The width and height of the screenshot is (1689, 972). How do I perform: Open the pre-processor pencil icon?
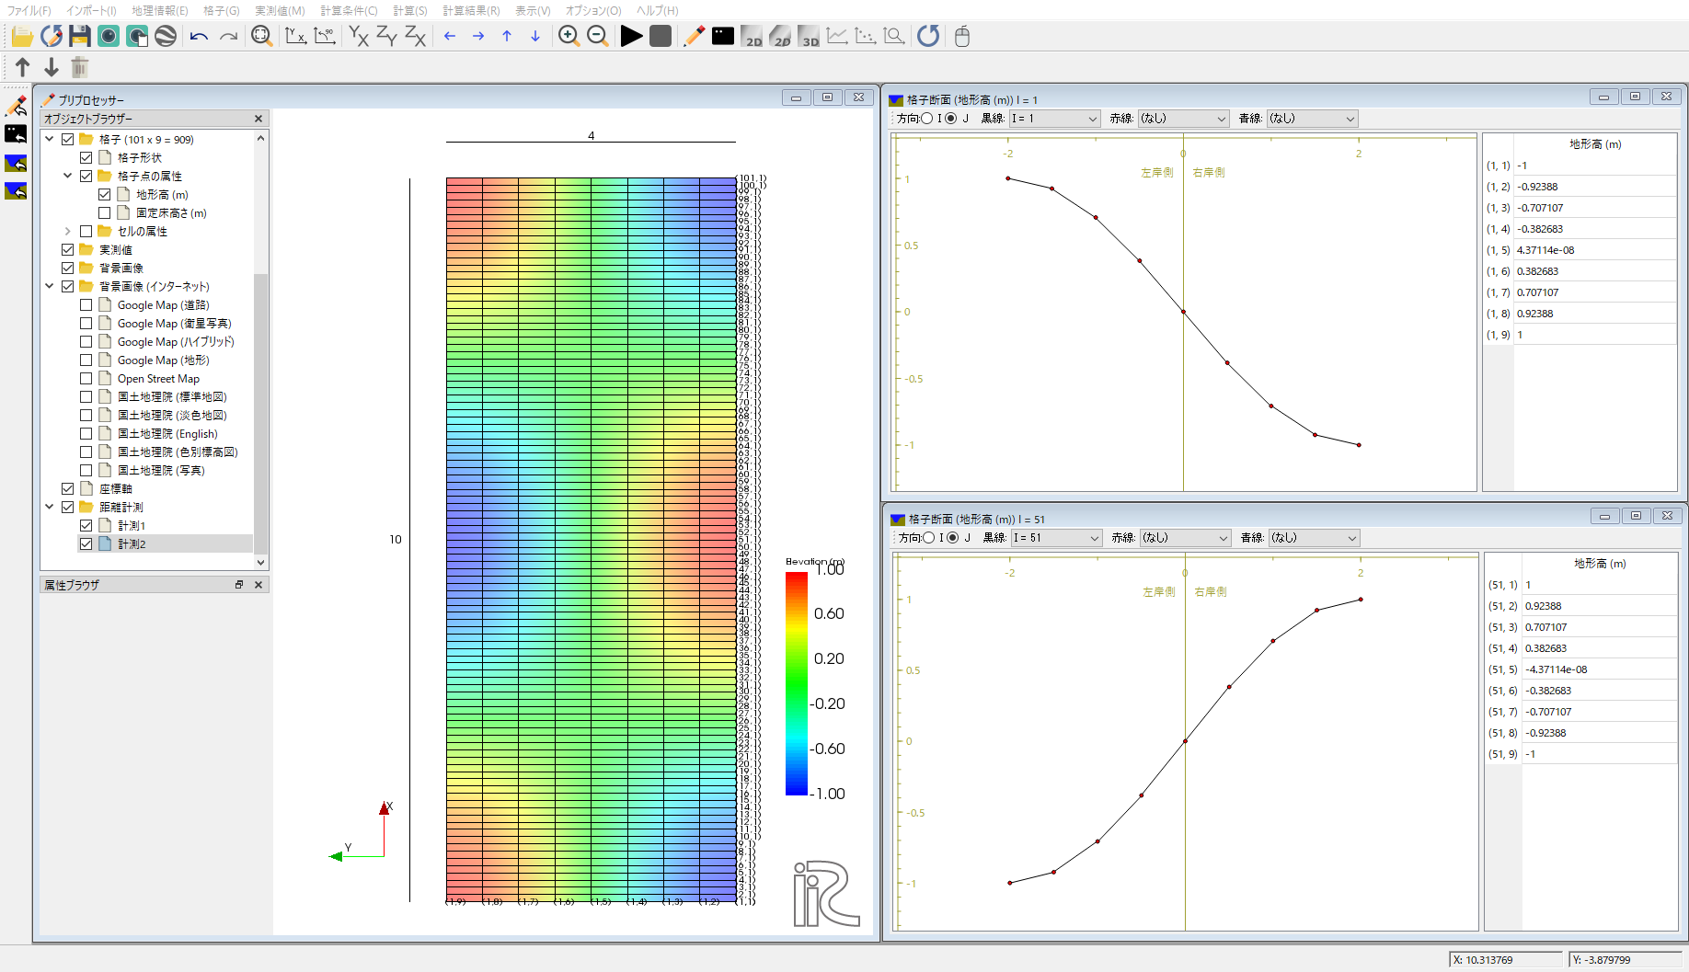point(695,36)
